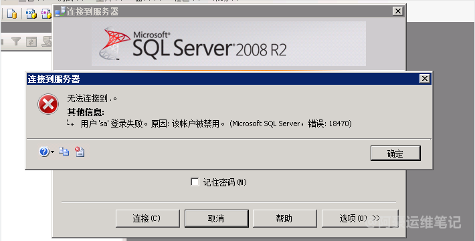Image resolution: width=475 pixels, height=241 pixels.
Task: Open a new MDX query from the toolbar
Action: (31, 13)
